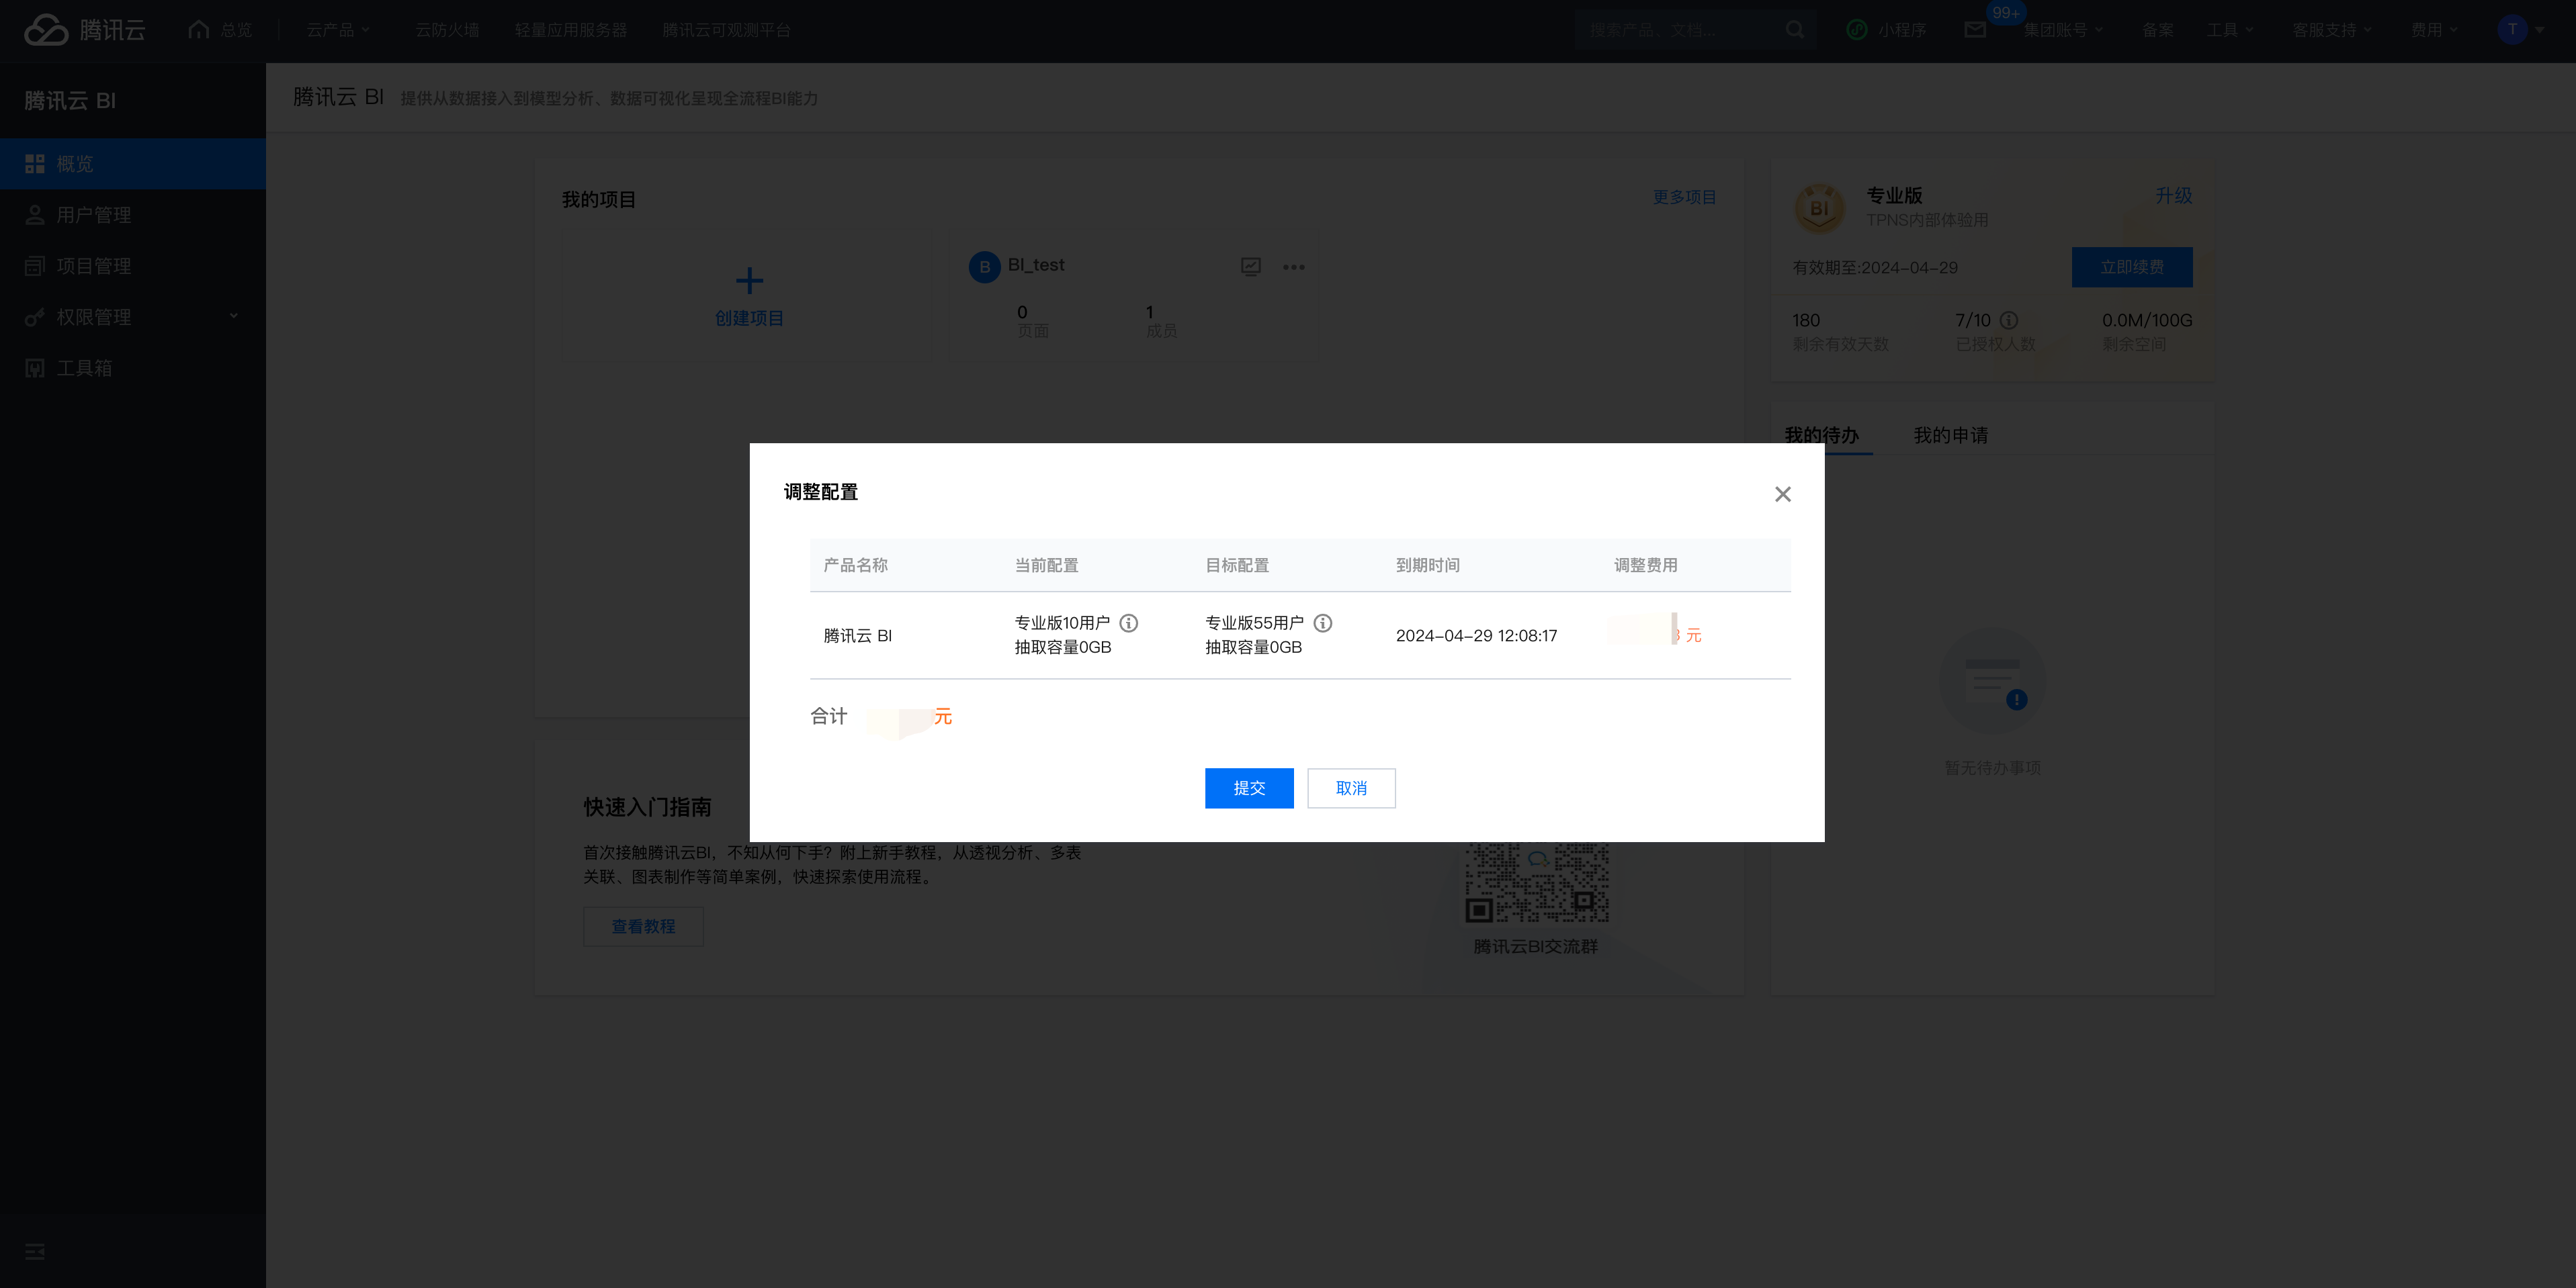Click BI_test dashboard chart icon
This screenshot has height=1288, width=2576.
point(1250,266)
